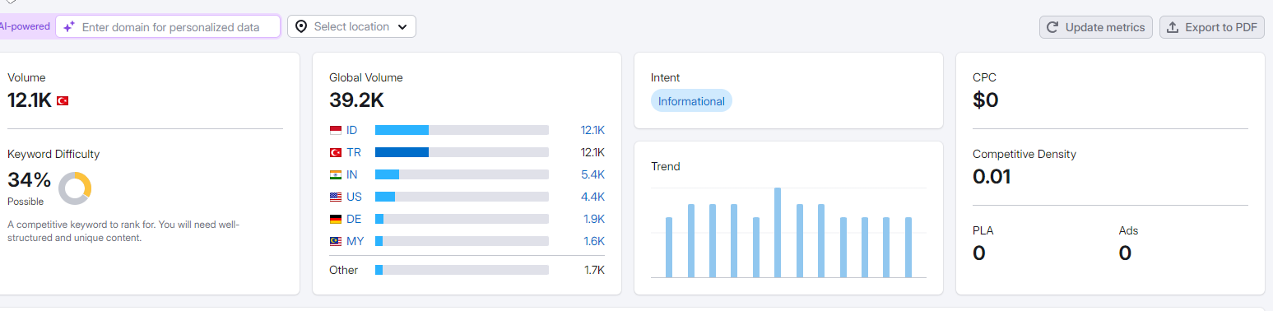This screenshot has width=1273, height=311.
Task: Click the Indonesia flag icon
Action: pyautogui.click(x=336, y=130)
